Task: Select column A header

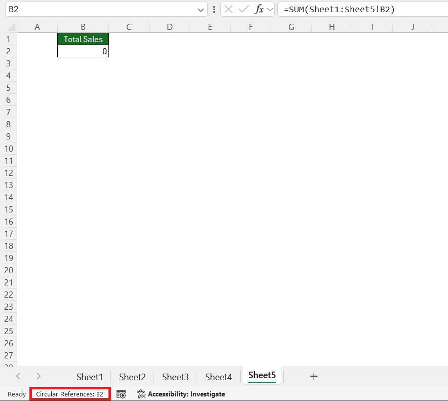Action: [37, 27]
